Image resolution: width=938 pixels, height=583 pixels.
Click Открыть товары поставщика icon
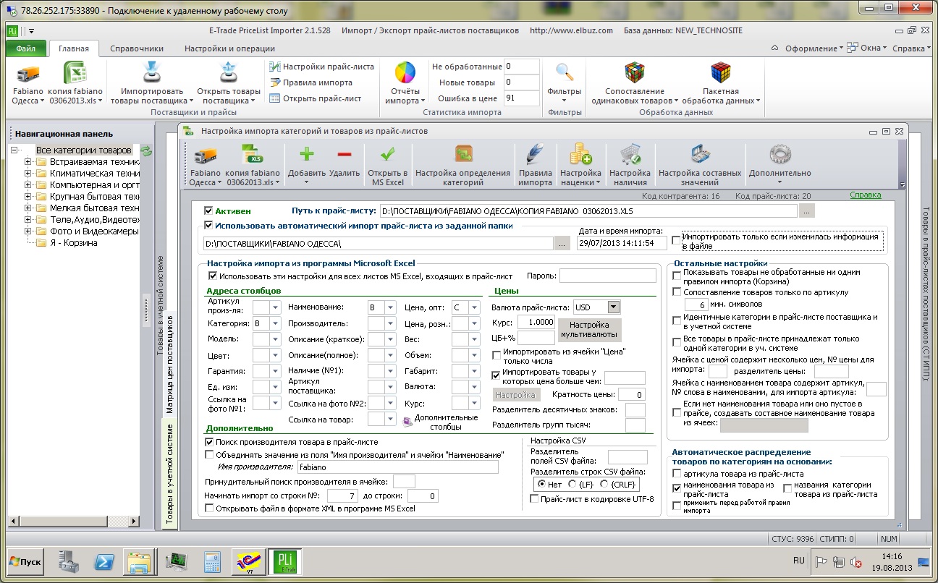(228, 74)
